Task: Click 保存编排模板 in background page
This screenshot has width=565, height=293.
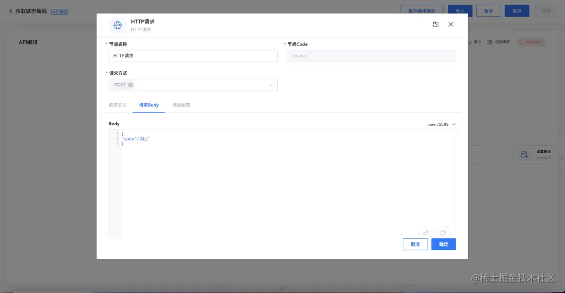Action: coord(422,11)
